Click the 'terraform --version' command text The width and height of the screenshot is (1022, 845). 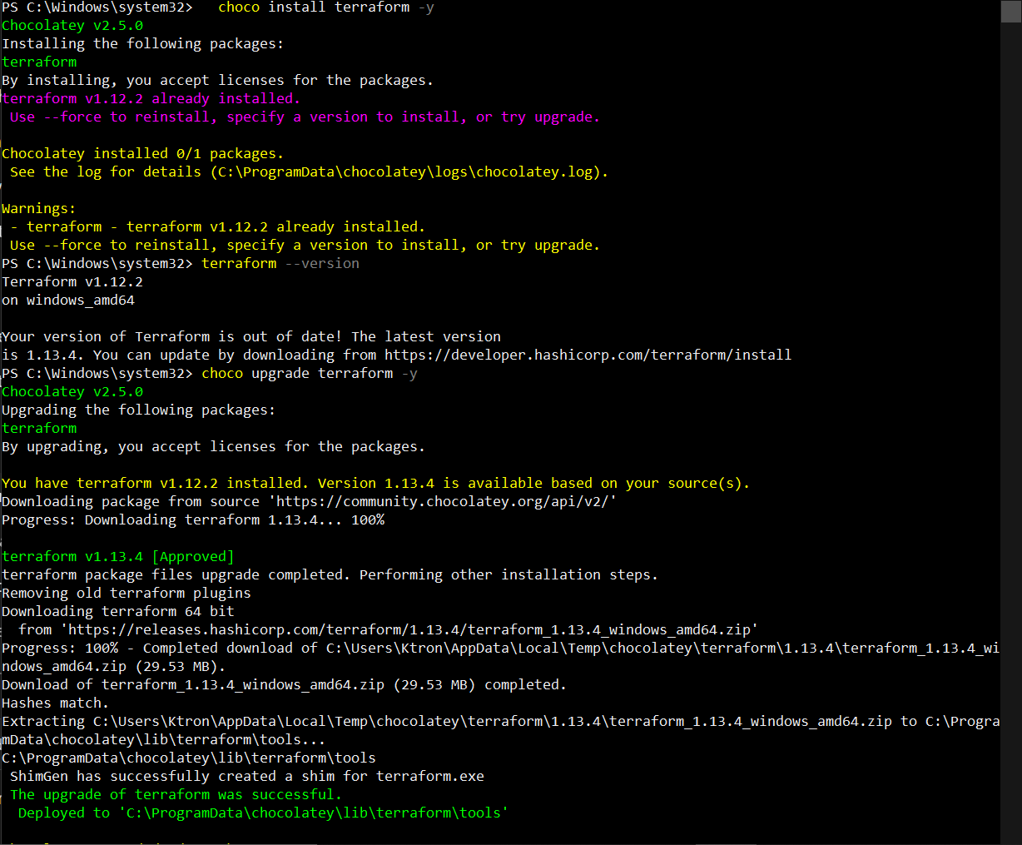tap(280, 263)
